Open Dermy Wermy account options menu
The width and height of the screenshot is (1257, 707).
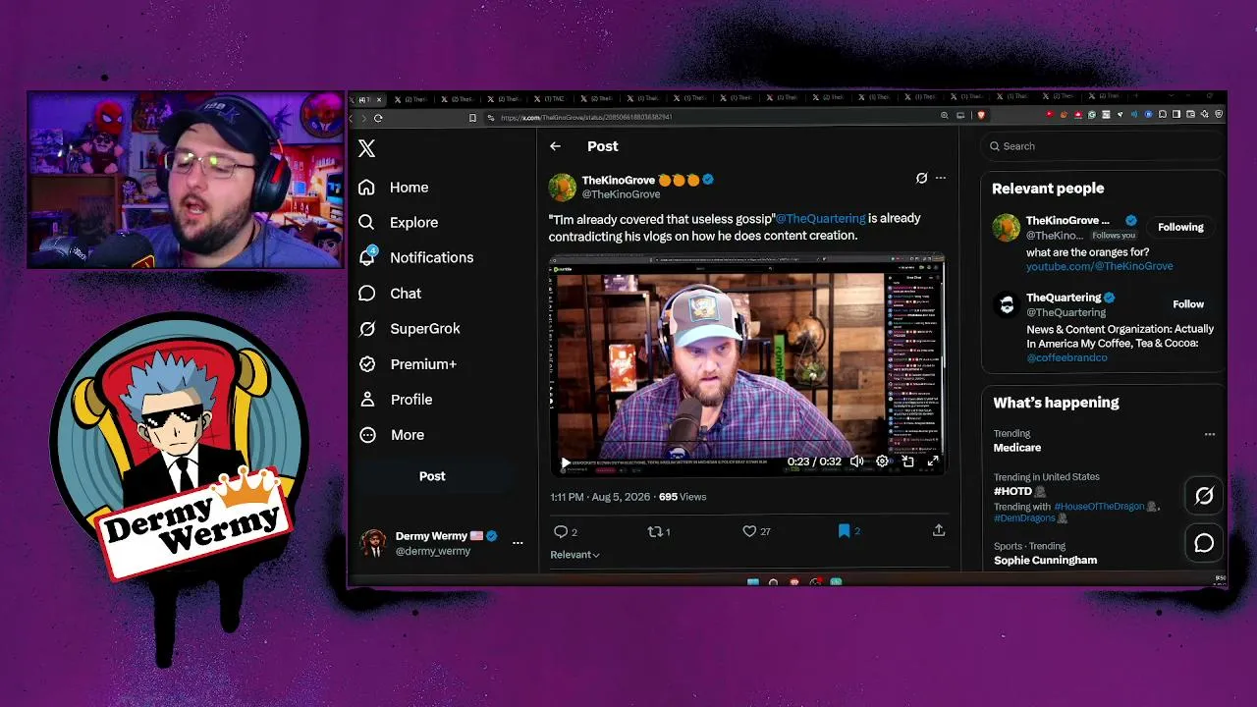(518, 543)
